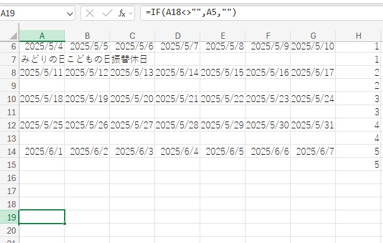Click cell containing 2025/6/7
Image resolution: width=383 pixels, height=243 pixels.
pos(313,152)
